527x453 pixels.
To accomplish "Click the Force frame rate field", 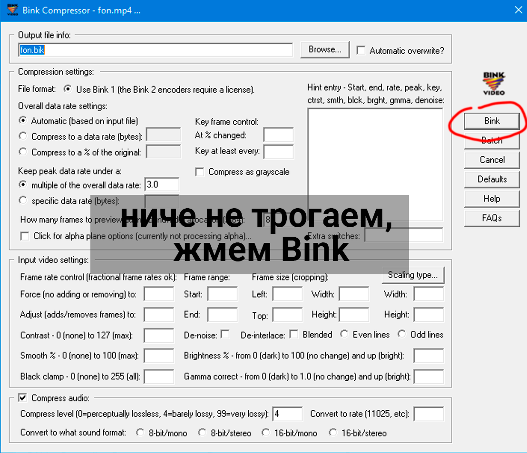I will (x=159, y=294).
